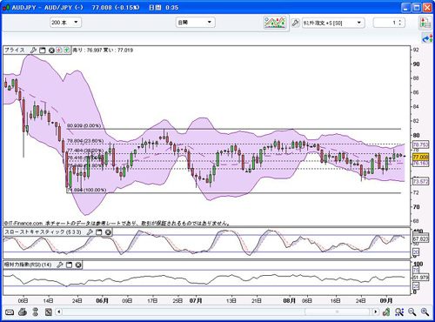Open the indicators chart icon in toolbar
Image resolution: width=435 pixels, height=322 pixels.
coord(274,23)
